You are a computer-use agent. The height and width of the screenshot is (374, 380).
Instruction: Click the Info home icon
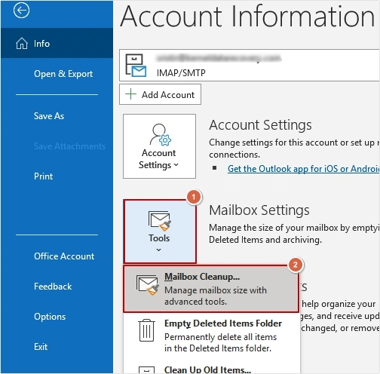tap(22, 44)
